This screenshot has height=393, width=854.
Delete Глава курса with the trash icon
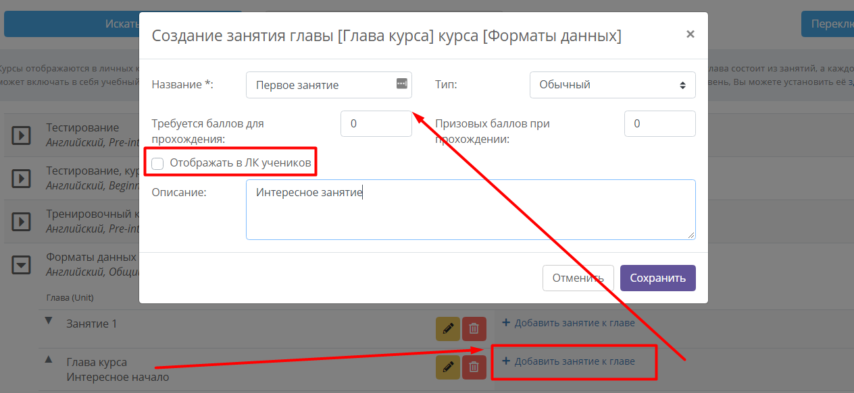(x=474, y=367)
